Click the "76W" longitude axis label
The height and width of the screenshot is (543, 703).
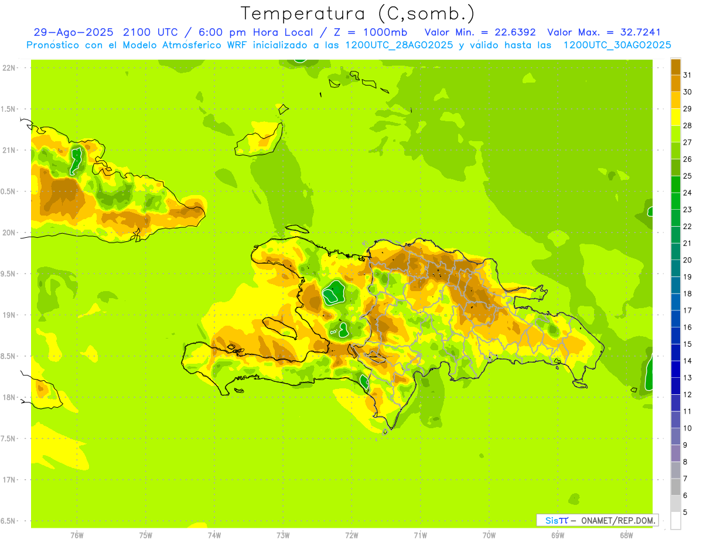[x=77, y=535]
